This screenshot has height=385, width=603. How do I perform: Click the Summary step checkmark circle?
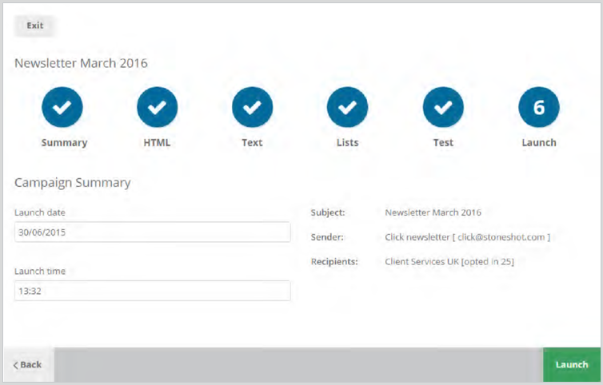62,107
